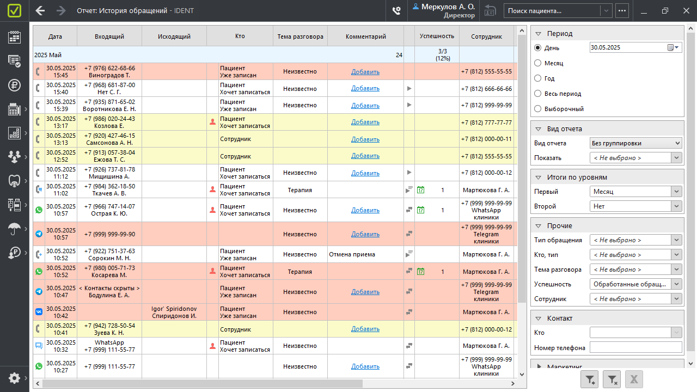Viewport: 697px width, 392px height.
Task: Click the VK icon in Спиридонов И. row
Action: click(x=39, y=312)
